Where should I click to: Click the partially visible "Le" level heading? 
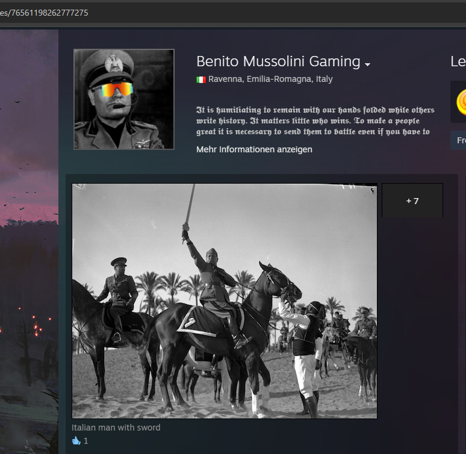(x=458, y=61)
